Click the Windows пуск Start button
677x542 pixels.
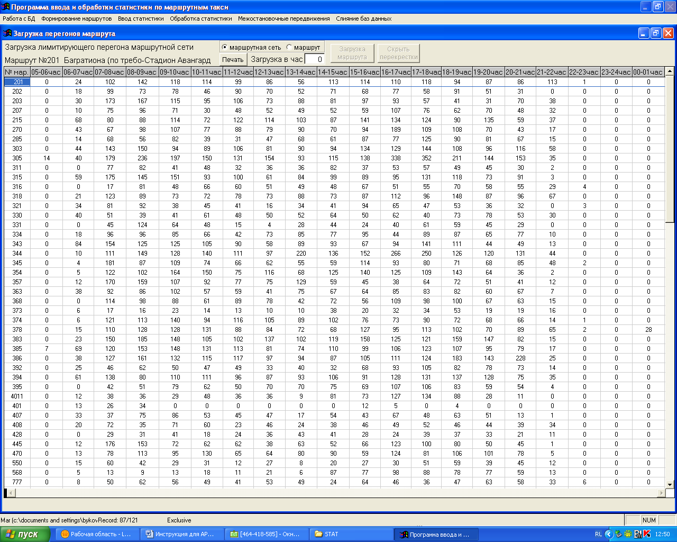pos(25,534)
